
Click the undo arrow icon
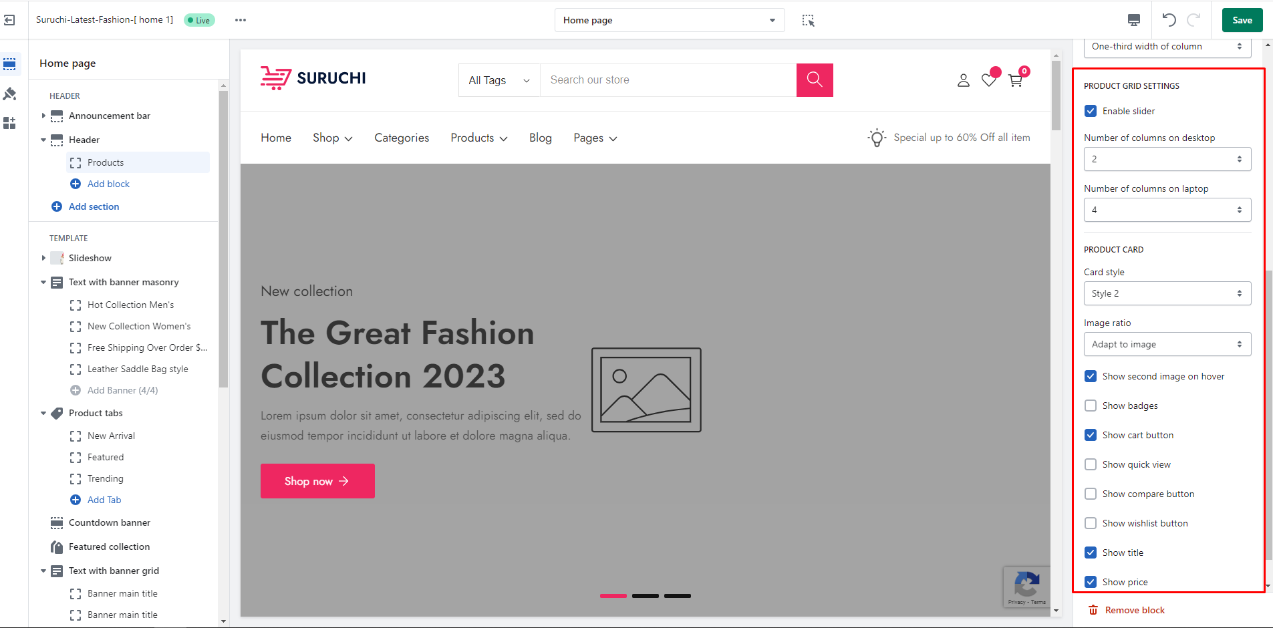click(1169, 20)
